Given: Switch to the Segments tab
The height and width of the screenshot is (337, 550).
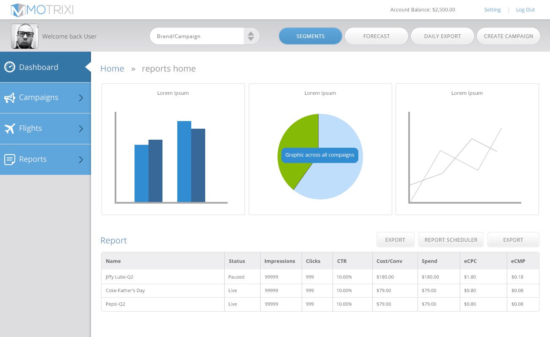Looking at the screenshot, I should 310,36.
